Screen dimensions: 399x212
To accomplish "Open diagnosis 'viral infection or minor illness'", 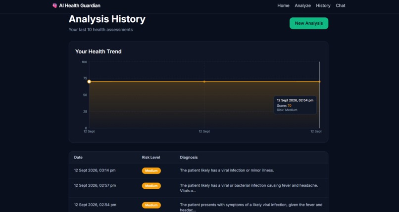I will tap(227, 170).
